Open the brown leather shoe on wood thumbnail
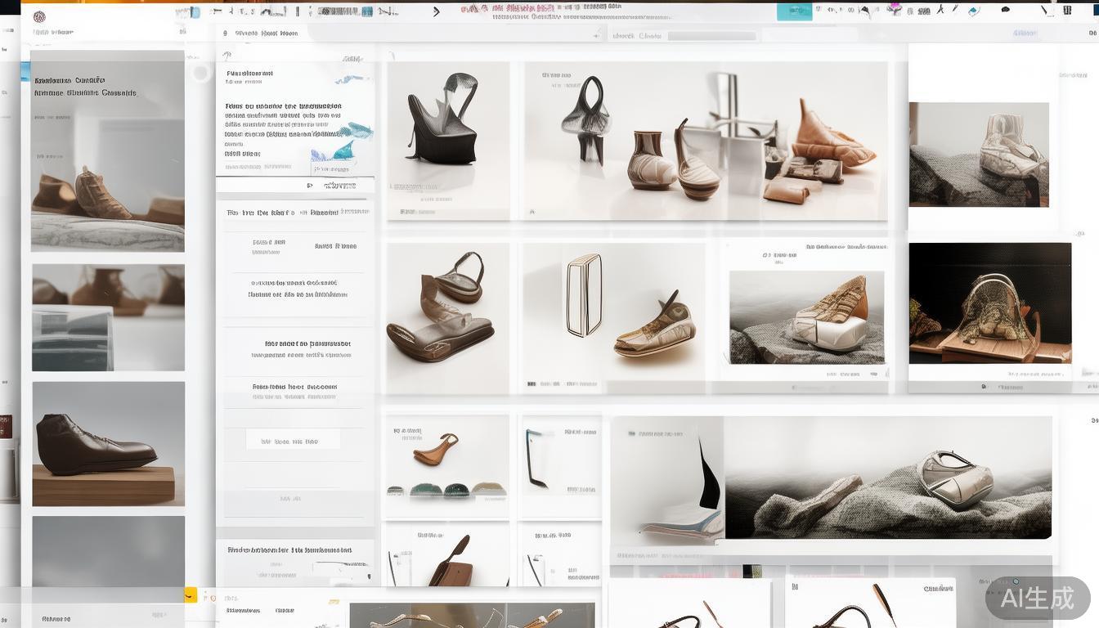 click(108, 444)
